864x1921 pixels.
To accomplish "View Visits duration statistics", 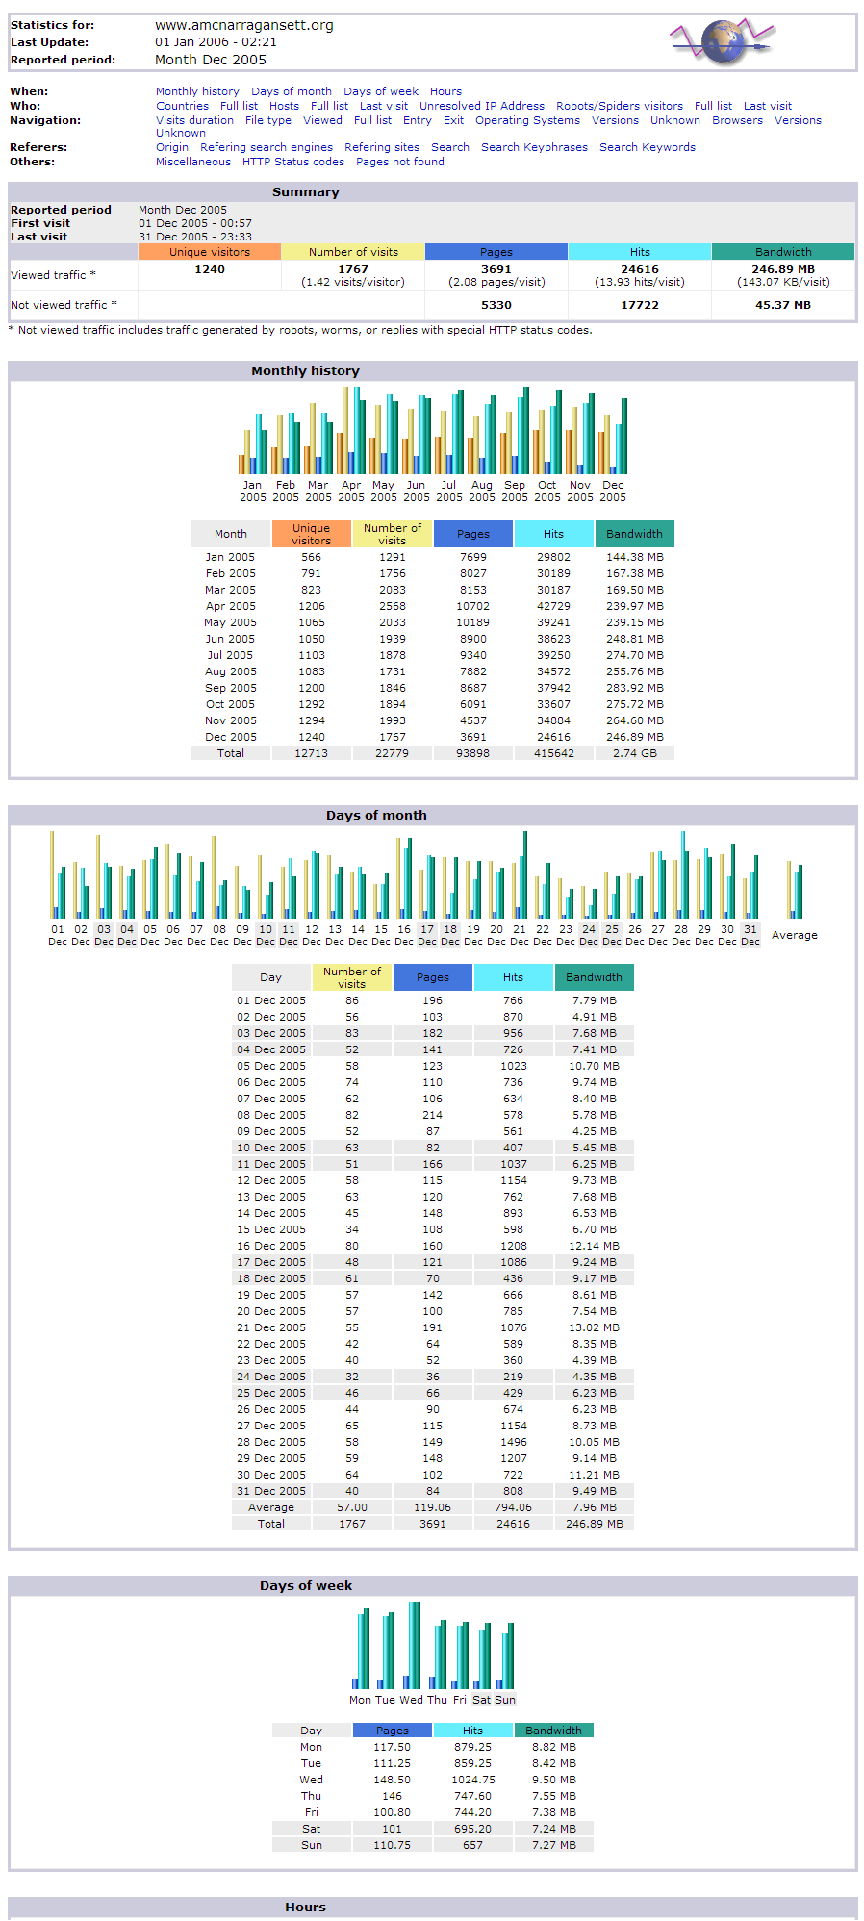I will pos(194,121).
